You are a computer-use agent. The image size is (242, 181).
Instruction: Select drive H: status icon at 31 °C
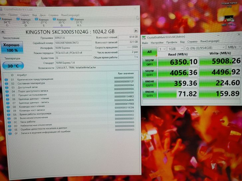click(72, 19)
